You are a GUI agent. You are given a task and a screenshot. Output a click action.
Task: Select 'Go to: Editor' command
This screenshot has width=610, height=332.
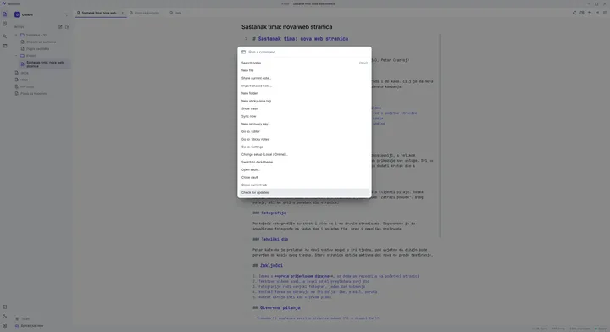click(x=304, y=131)
